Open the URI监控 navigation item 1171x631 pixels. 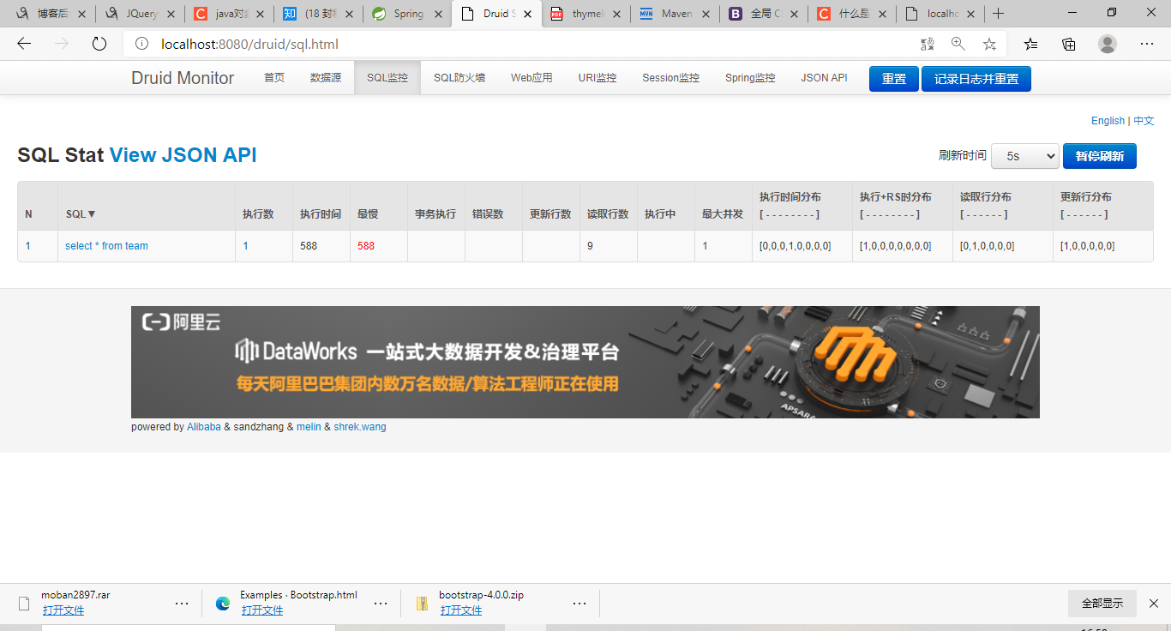pyautogui.click(x=598, y=78)
